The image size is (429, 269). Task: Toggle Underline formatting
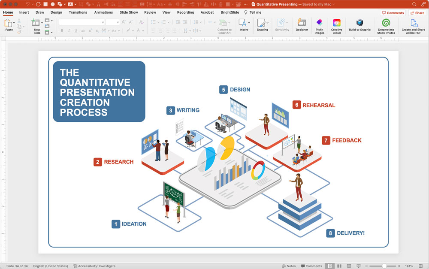tap(76, 30)
